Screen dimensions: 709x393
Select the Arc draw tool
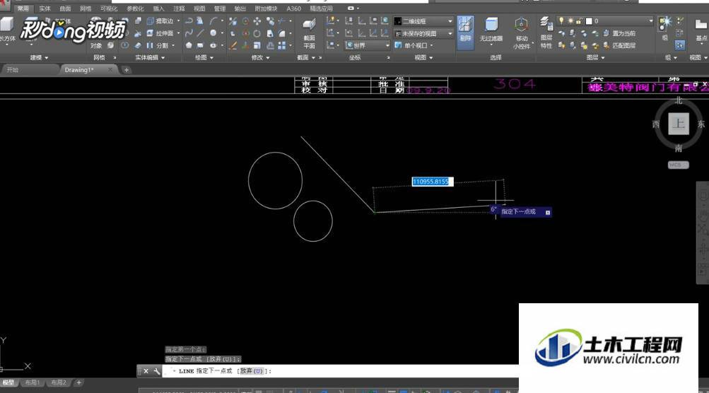coord(213,20)
